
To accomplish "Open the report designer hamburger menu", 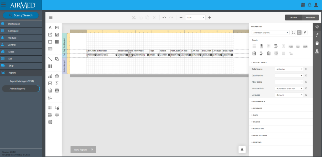I will click(x=51, y=17).
